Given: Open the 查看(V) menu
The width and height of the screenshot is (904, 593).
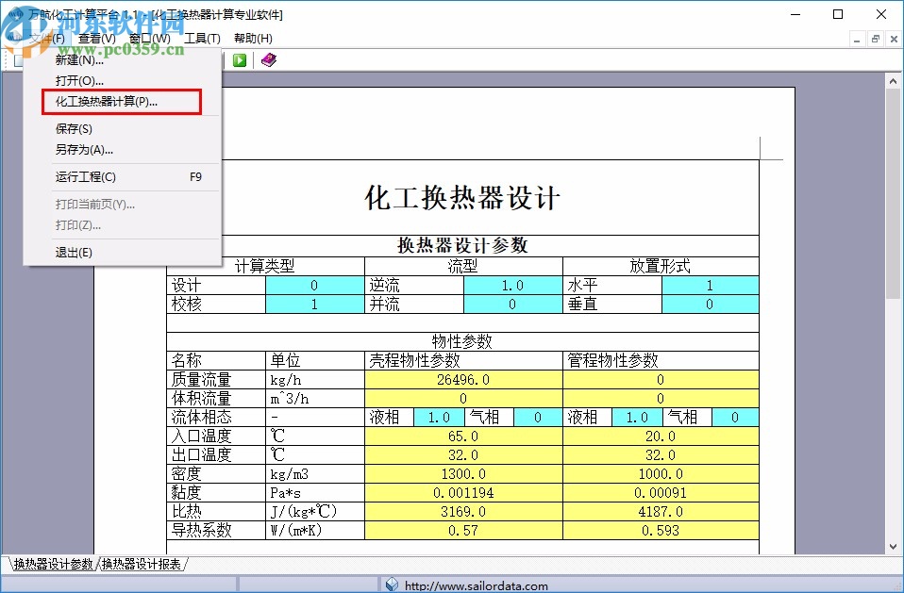Looking at the screenshot, I should [97, 39].
